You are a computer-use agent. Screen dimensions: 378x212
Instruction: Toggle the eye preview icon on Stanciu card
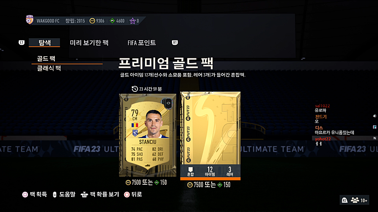168,103
